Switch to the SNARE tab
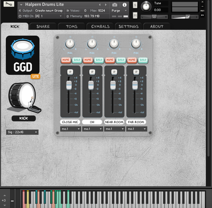Viewport: 212px width, 208px height. (43, 27)
